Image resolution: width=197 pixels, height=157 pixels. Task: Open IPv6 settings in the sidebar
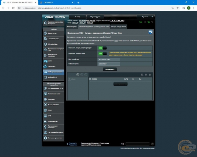click(x=54, y=111)
